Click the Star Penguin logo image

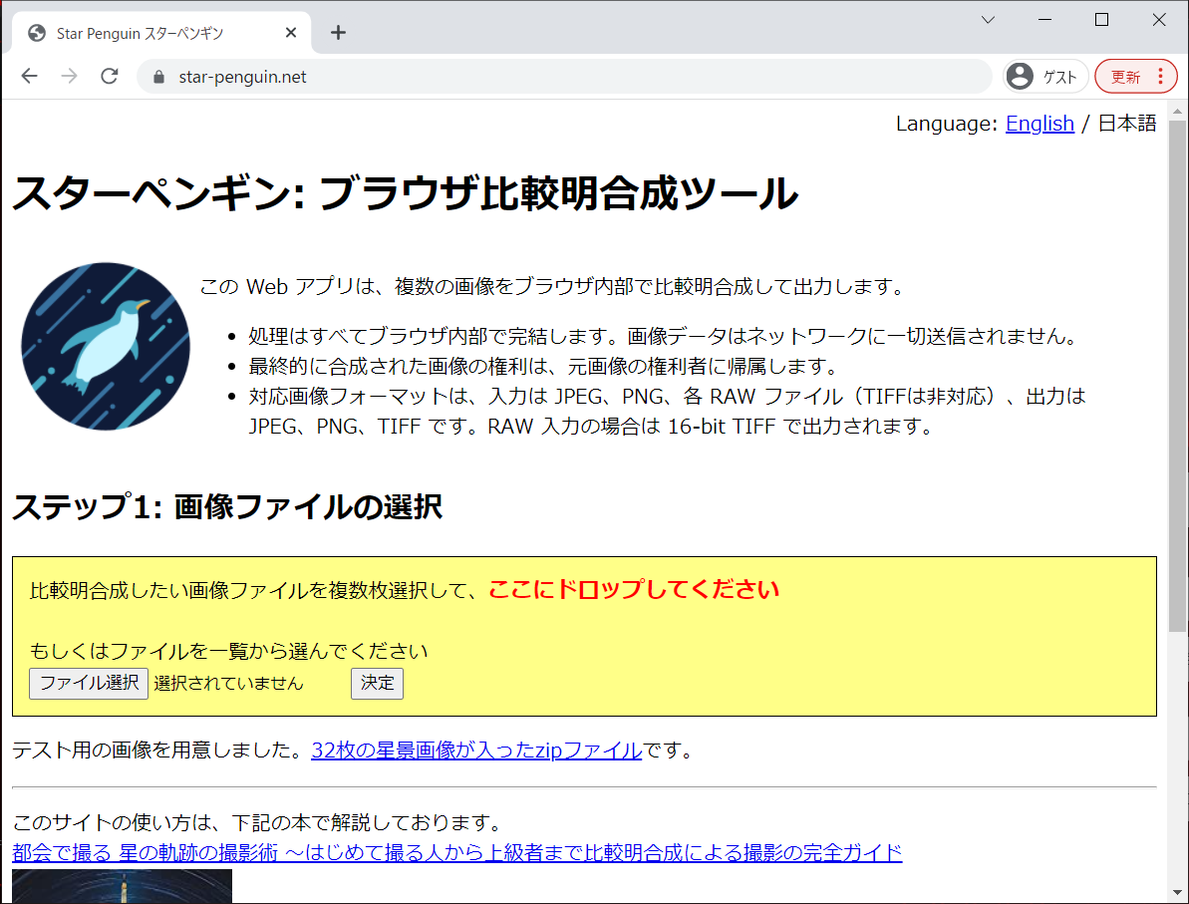[x=106, y=347]
